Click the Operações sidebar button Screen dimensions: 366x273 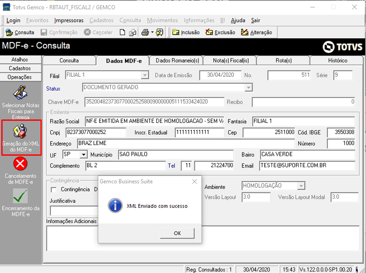pos(20,77)
